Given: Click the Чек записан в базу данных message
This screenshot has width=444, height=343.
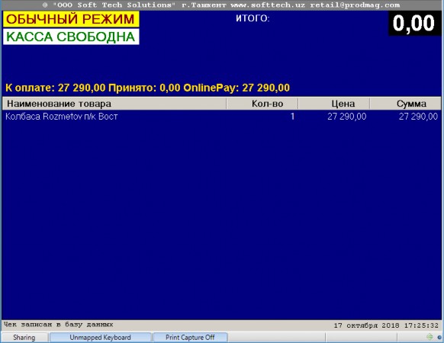Looking at the screenshot, I should click(x=58, y=325).
